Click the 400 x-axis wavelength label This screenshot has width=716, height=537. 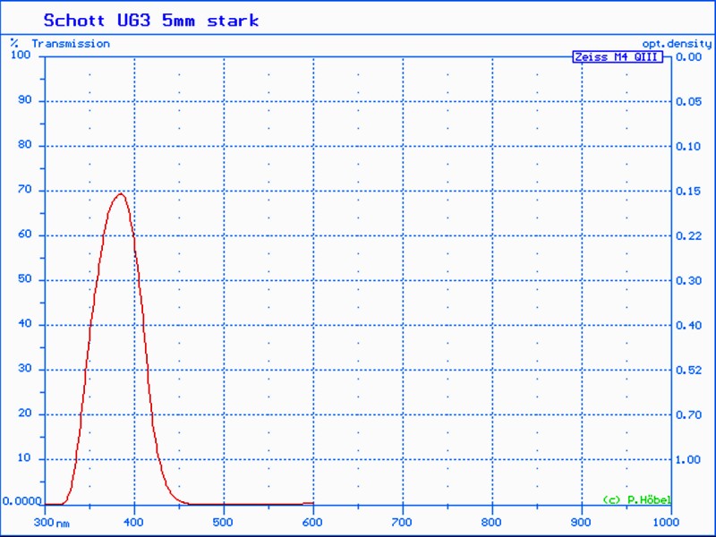(x=134, y=522)
